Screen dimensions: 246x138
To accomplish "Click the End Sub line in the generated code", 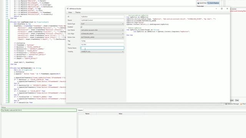I will point(130,35).
